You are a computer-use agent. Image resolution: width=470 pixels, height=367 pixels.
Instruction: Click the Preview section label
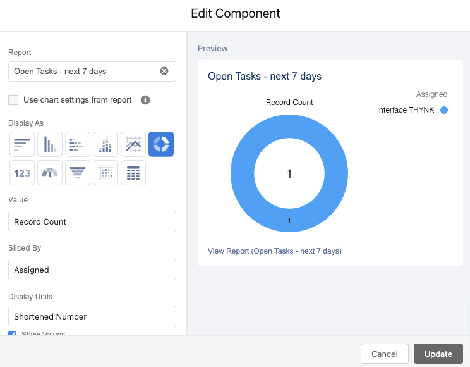[x=212, y=48]
